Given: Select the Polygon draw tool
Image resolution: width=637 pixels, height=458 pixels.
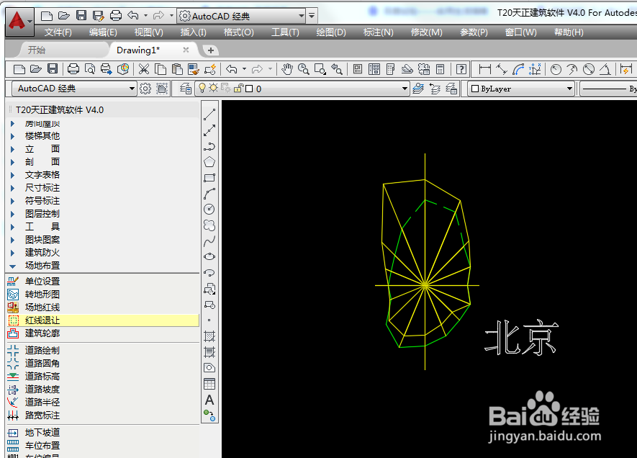Looking at the screenshot, I should click(x=209, y=162).
